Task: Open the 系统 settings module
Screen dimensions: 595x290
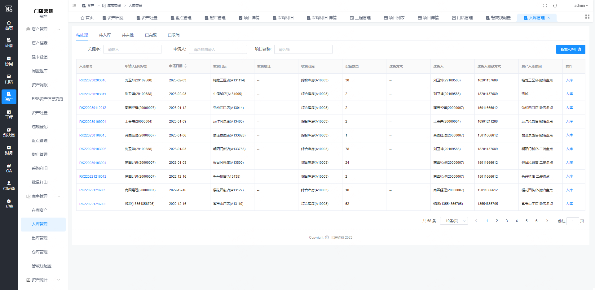Action: pos(9,204)
